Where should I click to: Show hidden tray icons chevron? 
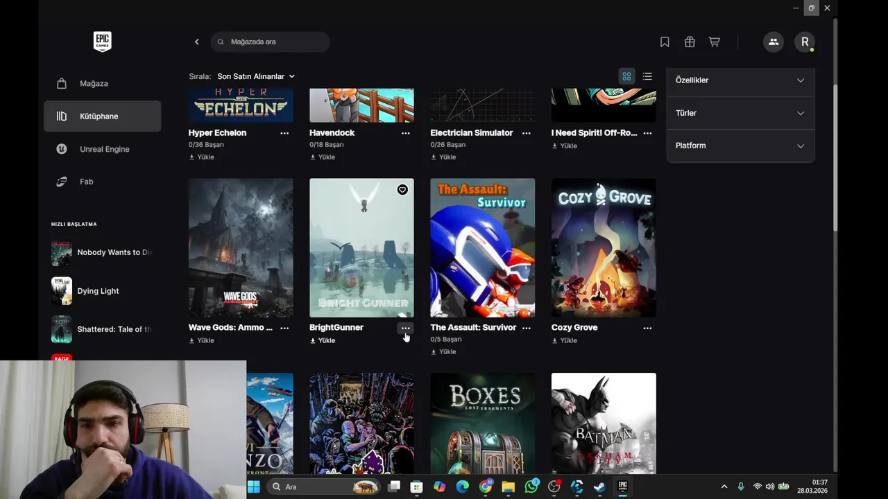(724, 487)
